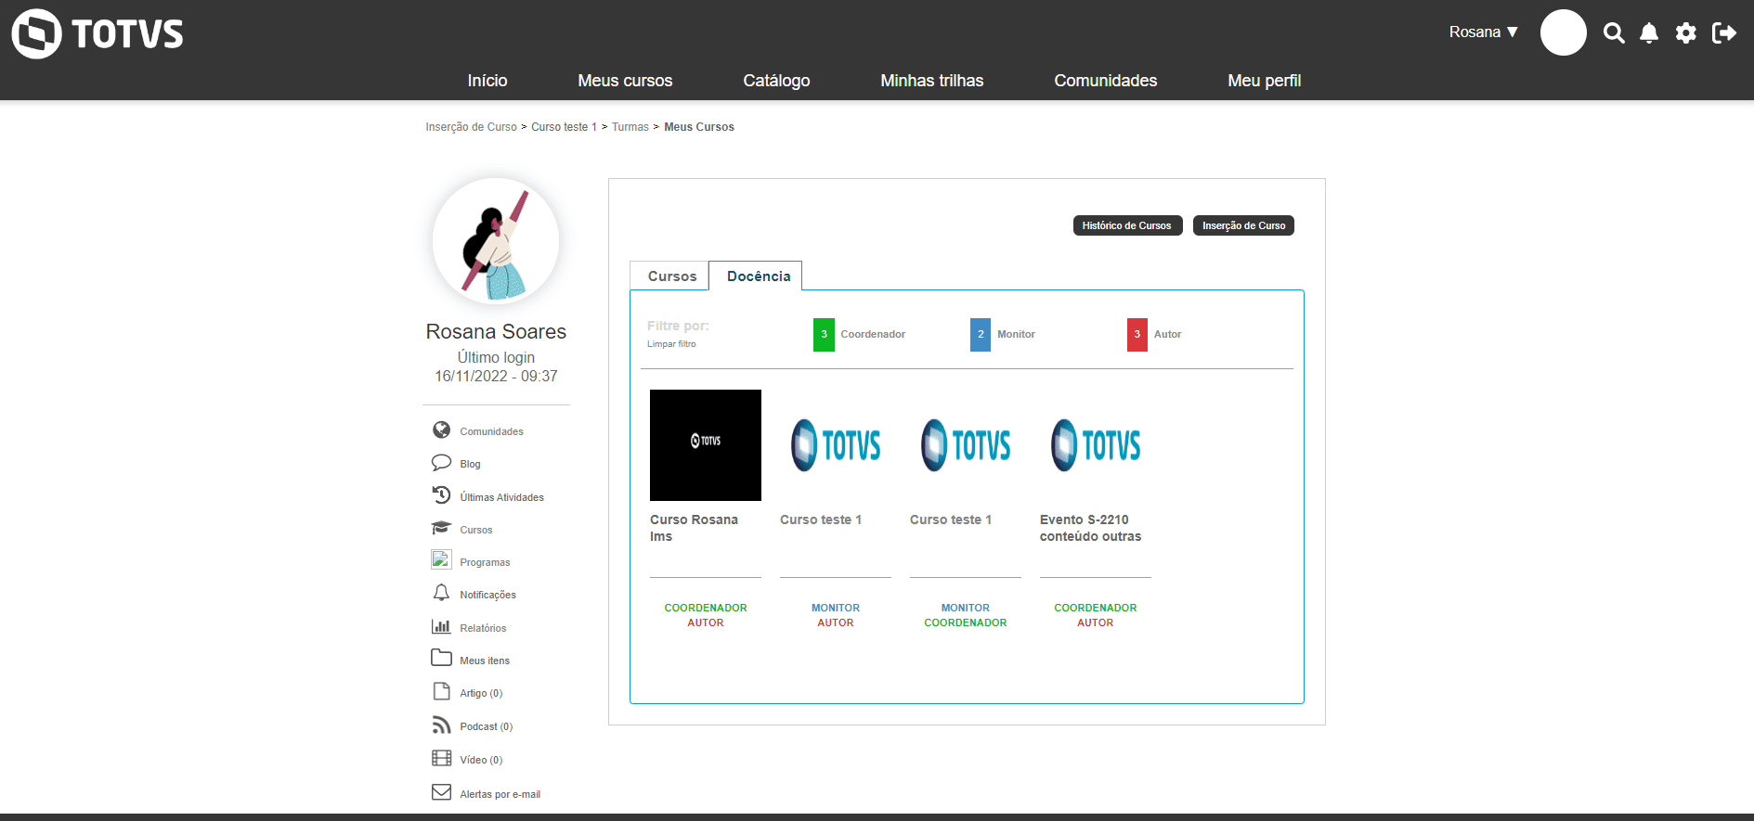Screen dimensions: 1754x821
Task: Click the Programas image icon
Action: point(441,560)
